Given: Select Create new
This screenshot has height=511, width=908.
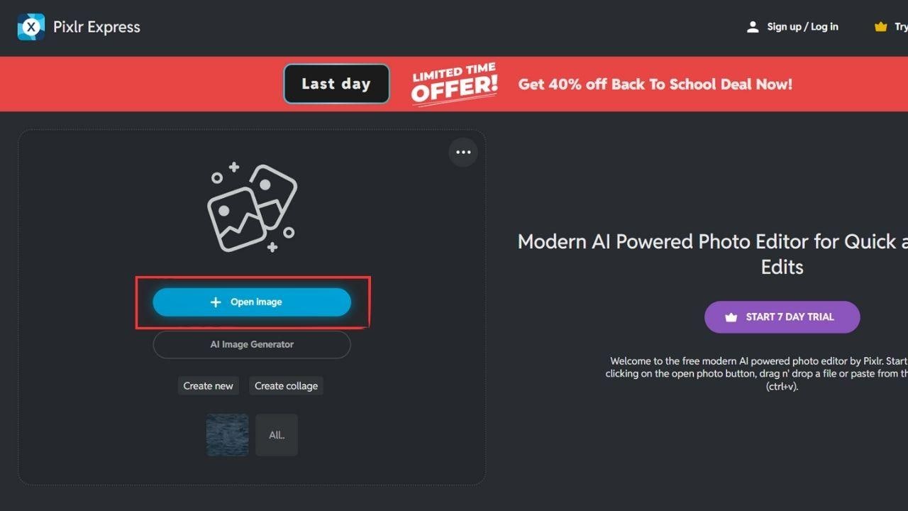Looking at the screenshot, I should 208,385.
